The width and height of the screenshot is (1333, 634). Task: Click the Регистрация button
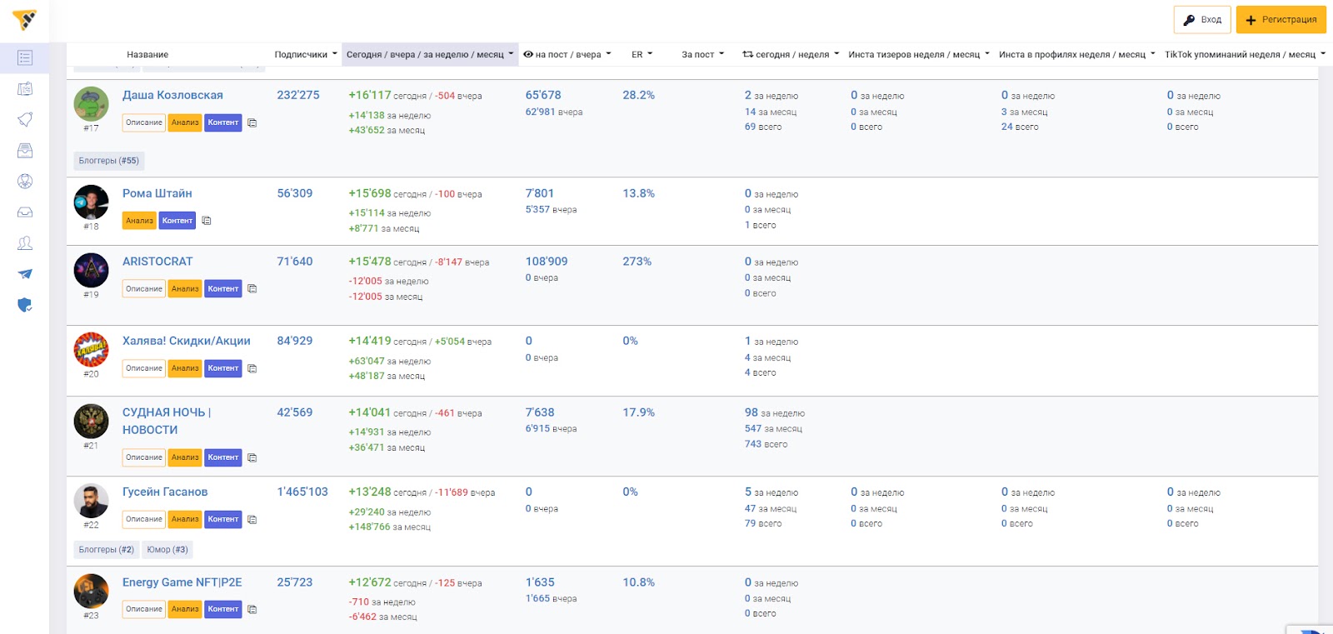click(x=1281, y=20)
